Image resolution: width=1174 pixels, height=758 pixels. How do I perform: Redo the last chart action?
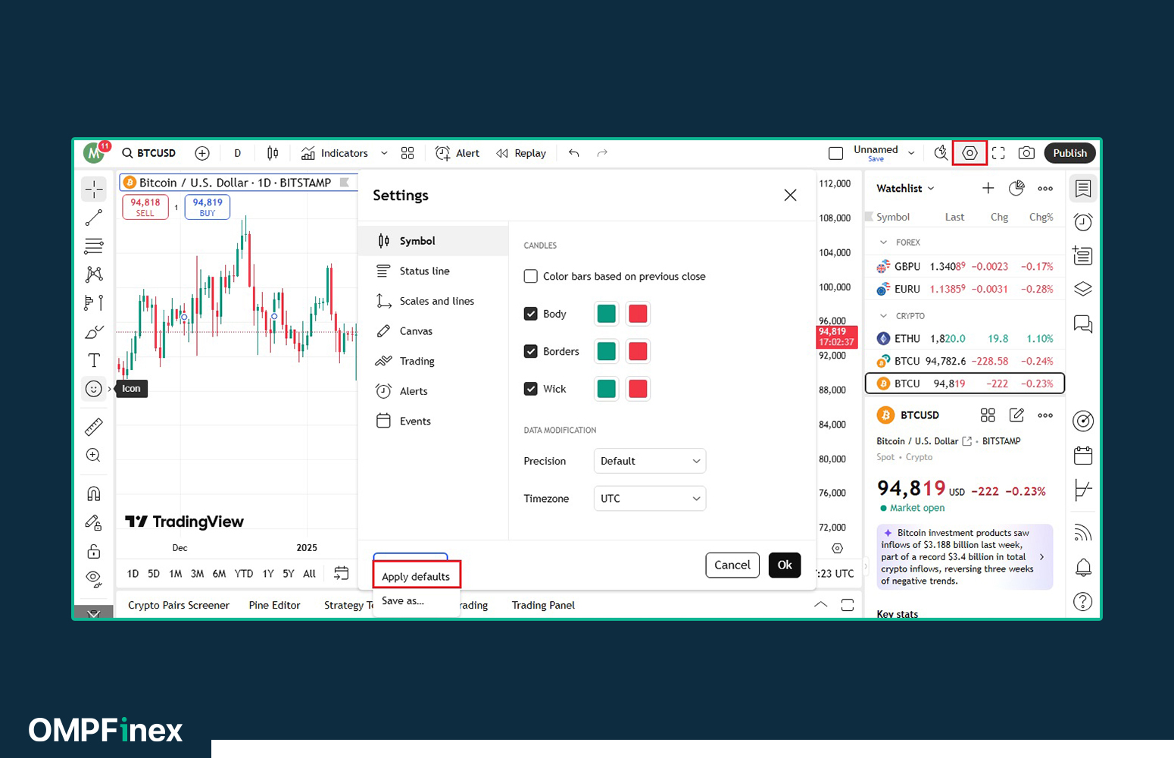(x=602, y=153)
